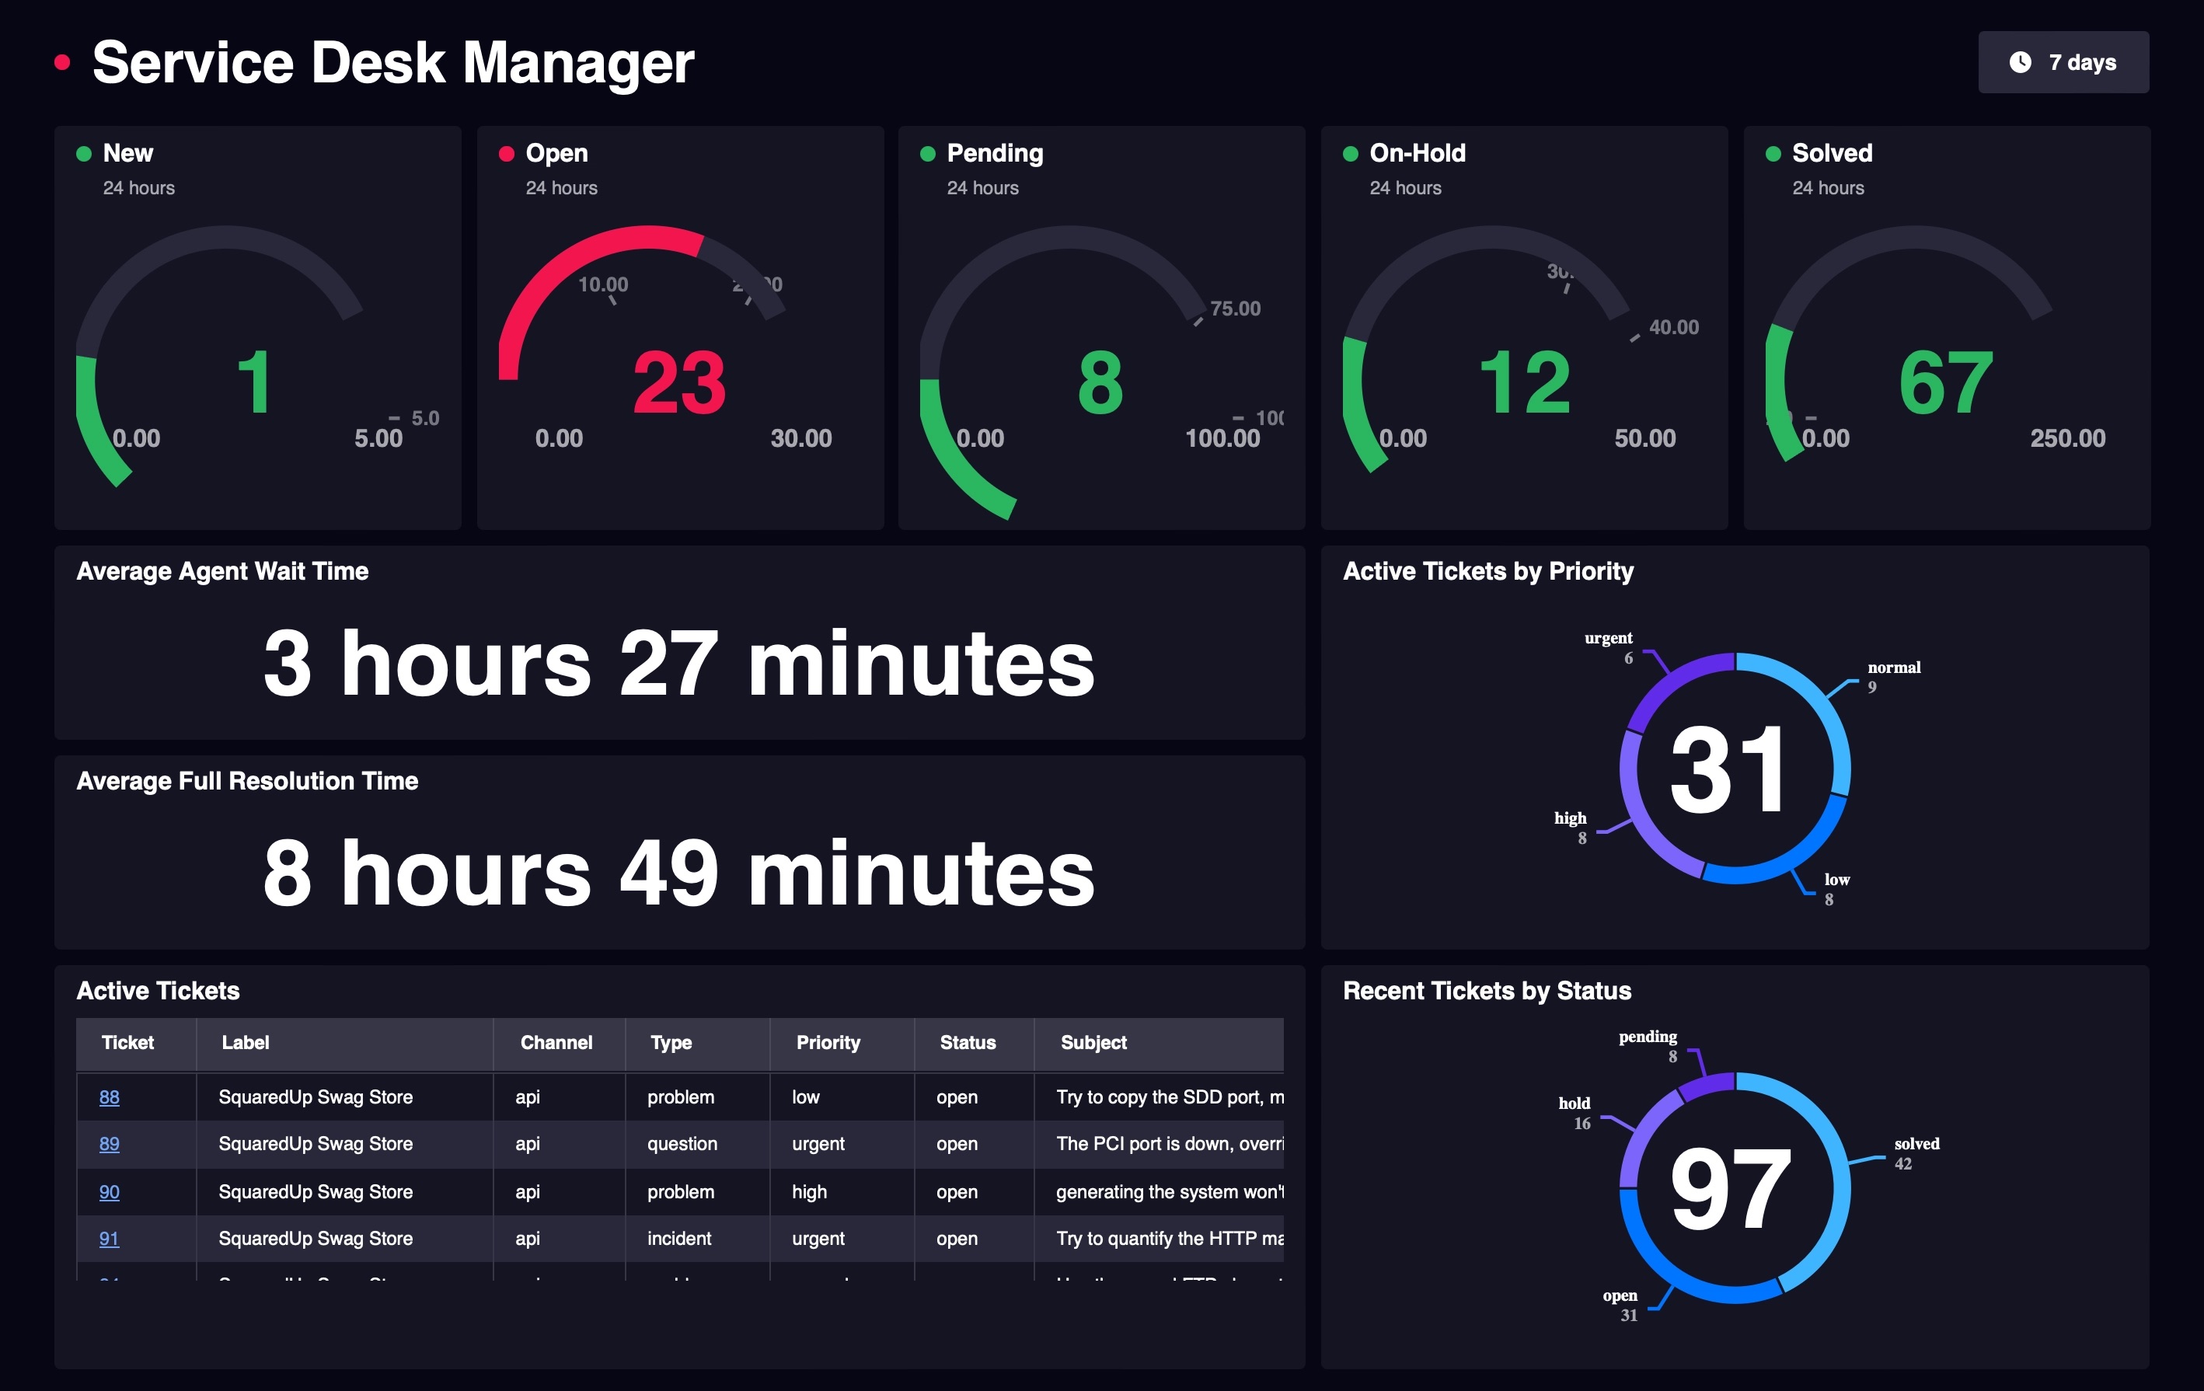The image size is (2204, 1391).
Task: Click the red dot next to Service Desk Manager
Action: 62,62
